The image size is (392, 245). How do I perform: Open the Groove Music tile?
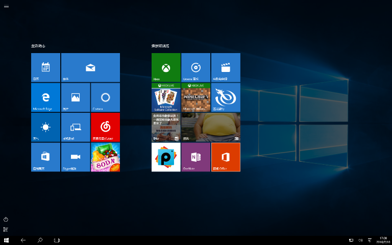pyautogui.click(x=196, y=67)
